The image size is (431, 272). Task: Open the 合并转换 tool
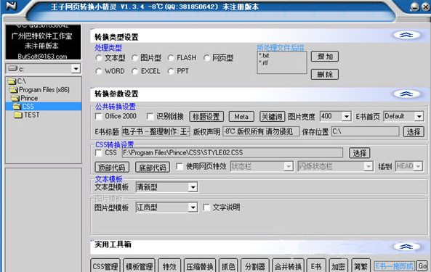[288, 266]
